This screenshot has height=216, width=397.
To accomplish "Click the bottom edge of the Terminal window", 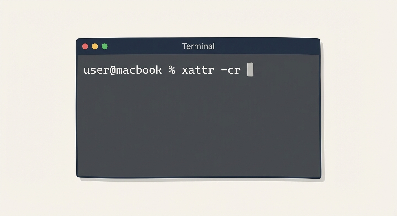I will coord(198,177).
